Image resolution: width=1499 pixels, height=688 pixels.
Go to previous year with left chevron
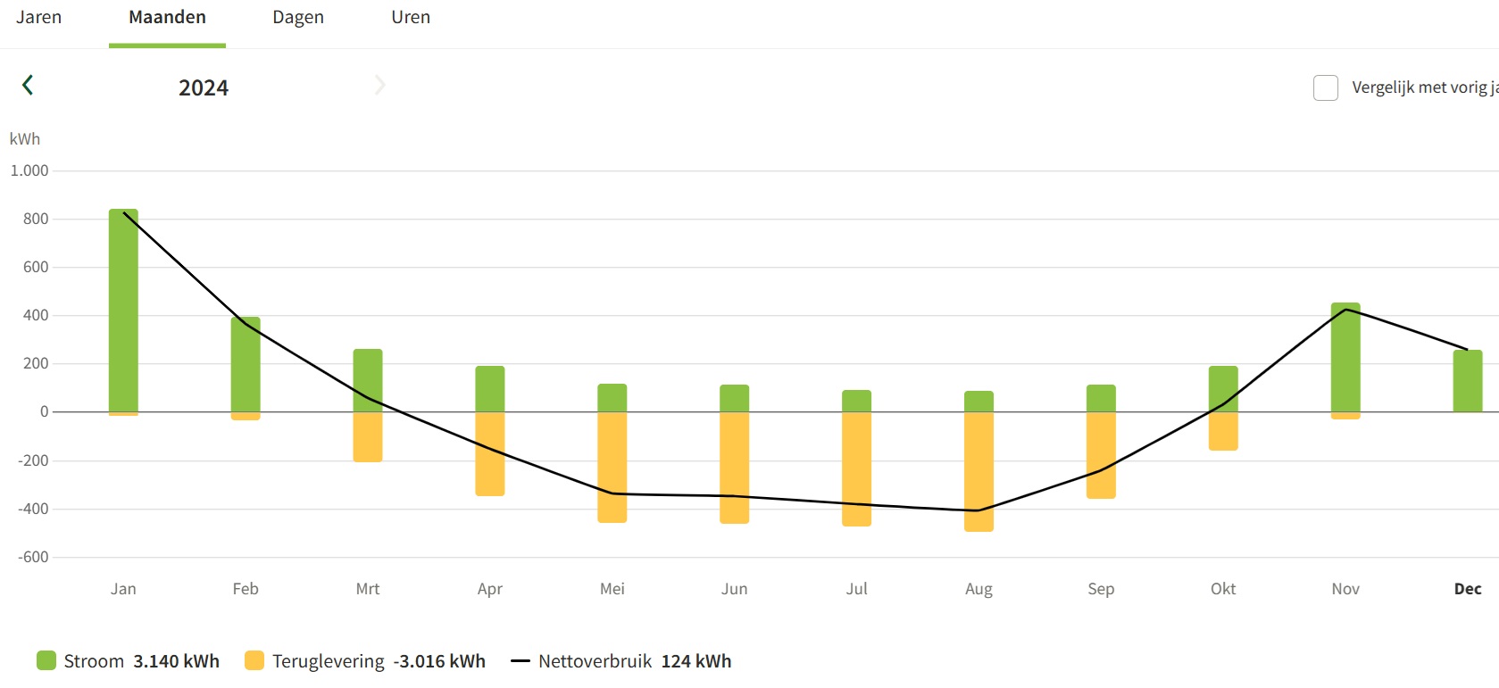tap(28, 85)
